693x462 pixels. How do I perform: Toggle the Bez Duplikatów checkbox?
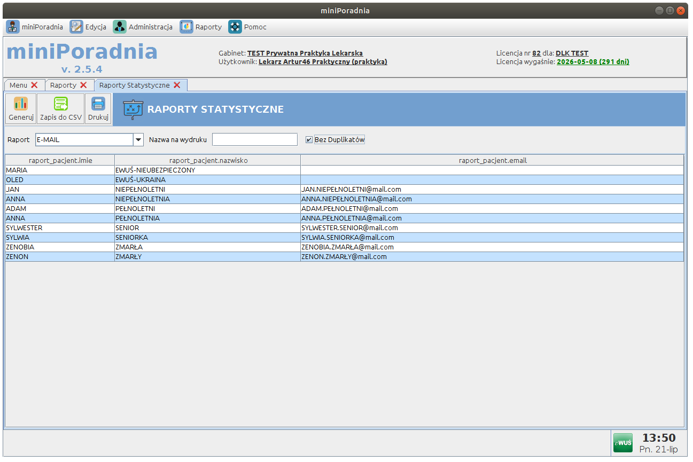309,140
